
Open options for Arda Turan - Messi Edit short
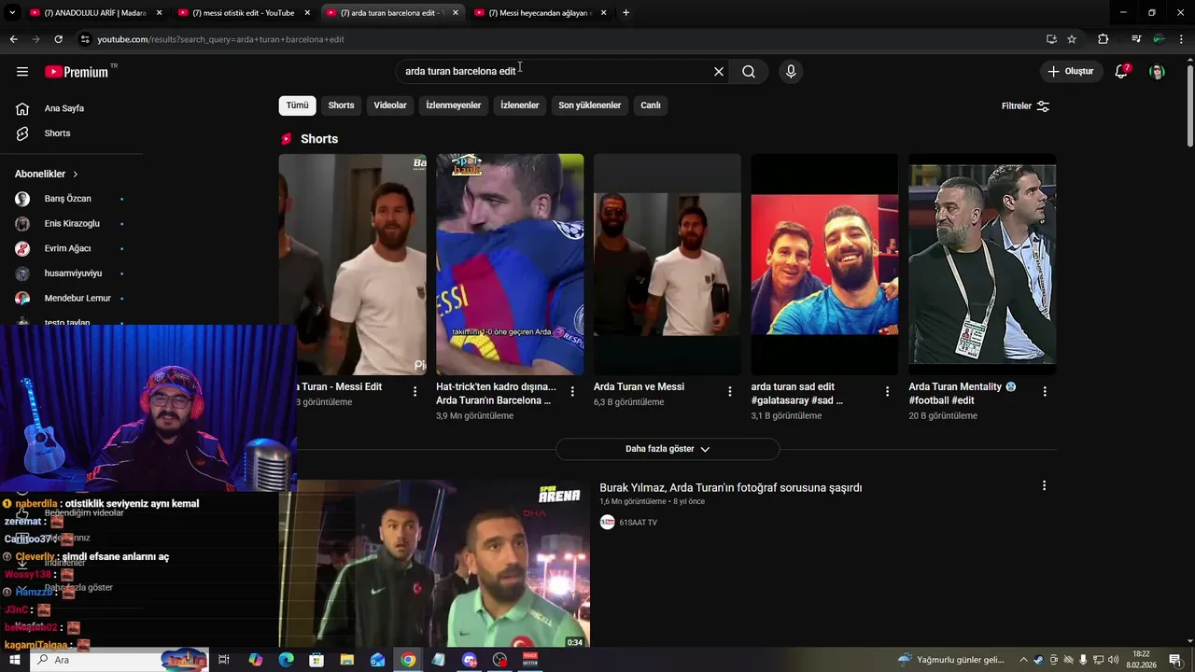point(415,392)
